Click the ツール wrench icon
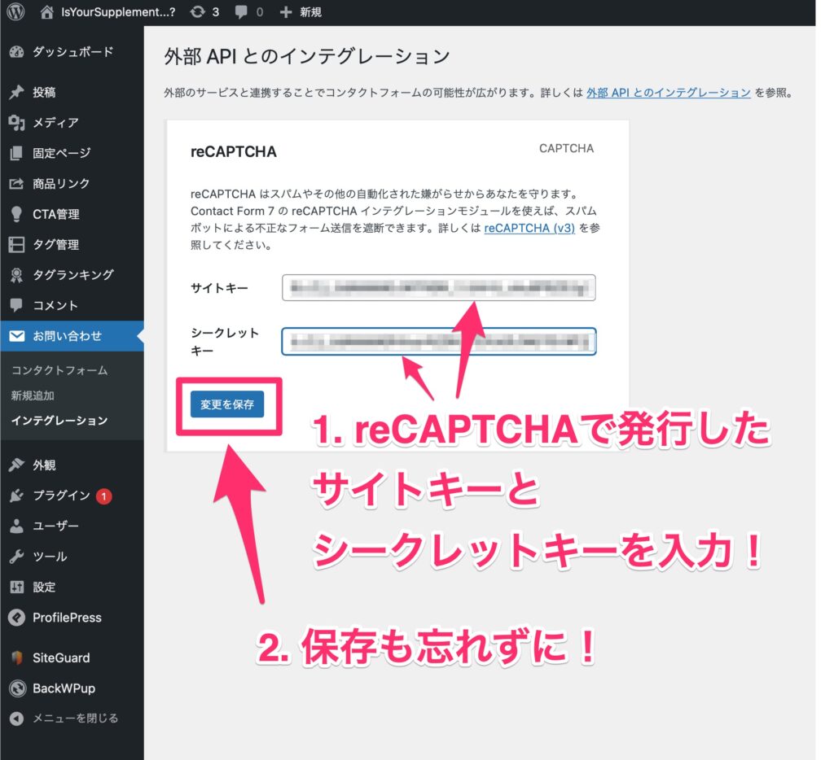This screenshot has height=760, width=834. pyautogui.click(x=16, y=557)
